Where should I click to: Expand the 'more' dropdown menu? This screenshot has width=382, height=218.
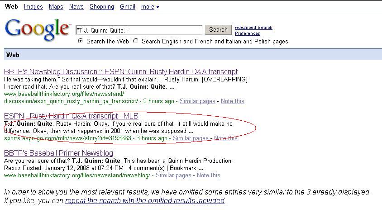150,7
